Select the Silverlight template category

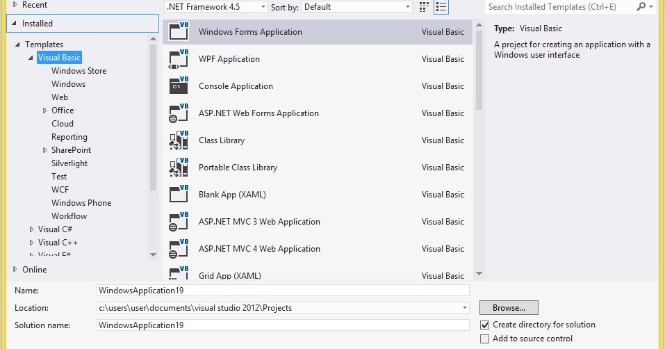point(69,163)
